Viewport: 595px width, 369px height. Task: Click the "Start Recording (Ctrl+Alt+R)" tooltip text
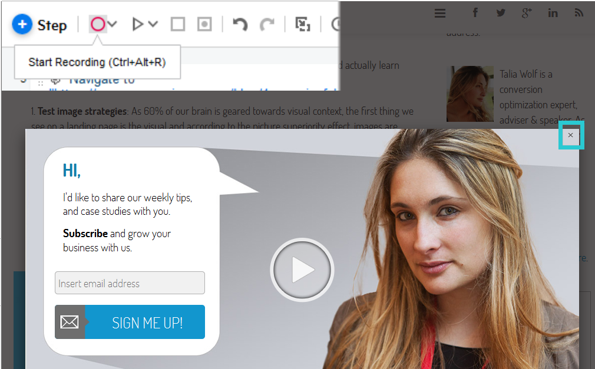click(97, 62)
